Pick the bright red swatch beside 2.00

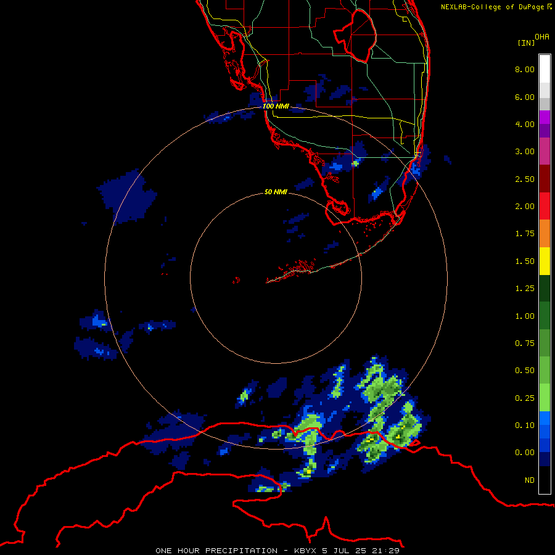click(545, 206)
